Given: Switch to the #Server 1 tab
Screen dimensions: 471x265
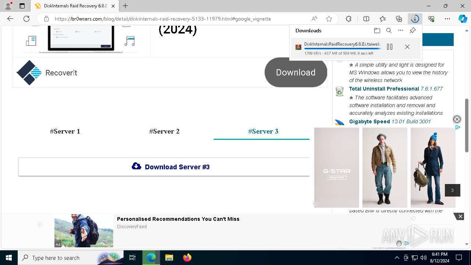Looking at the screenshot, I should pos(65,131).
